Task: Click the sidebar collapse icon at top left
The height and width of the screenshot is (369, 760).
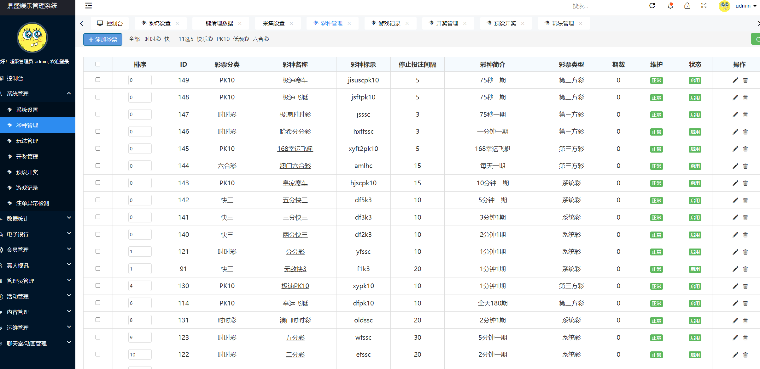Action: pos(88,6)
